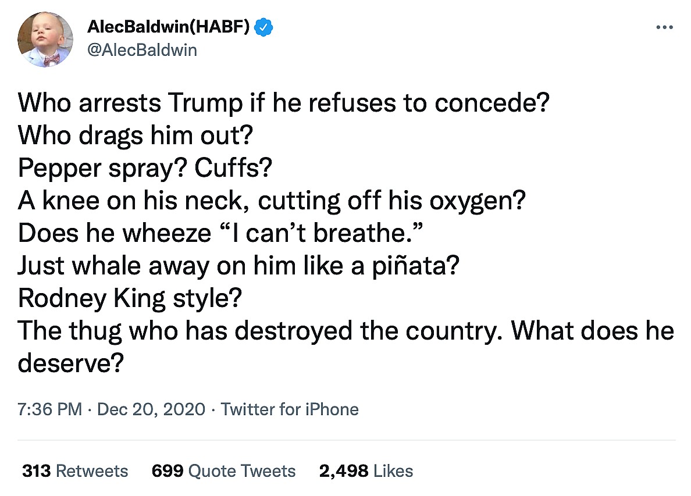Viewport: 691px width, 496px height.
Task: Click the "Rodney King style?" line
Action: click(x=130, y=298)
